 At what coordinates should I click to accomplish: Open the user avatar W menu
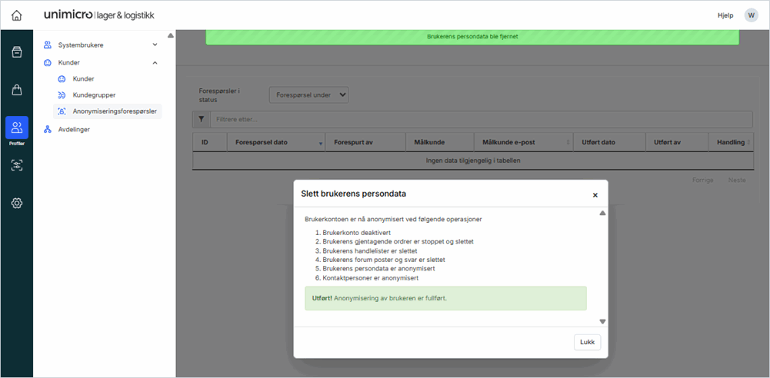[x=750, y=15]
